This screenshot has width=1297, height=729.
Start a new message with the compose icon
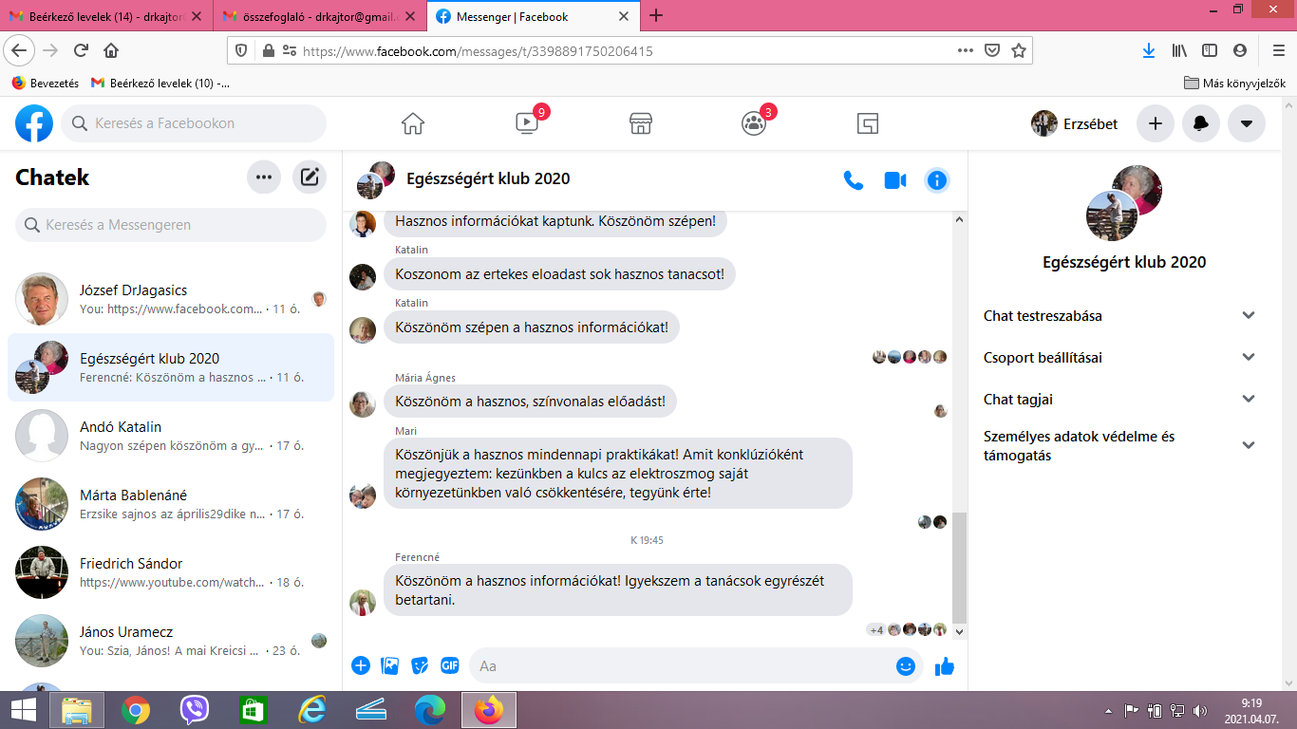[310, 177]
